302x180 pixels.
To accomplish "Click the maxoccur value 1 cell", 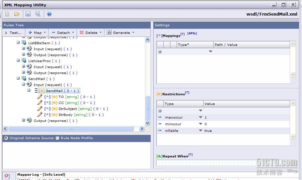I will click(x=246, y=117).
